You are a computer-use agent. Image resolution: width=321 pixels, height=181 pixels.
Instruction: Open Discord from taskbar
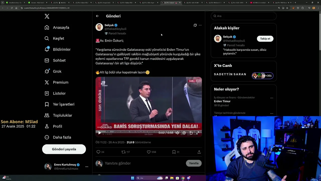(x=189, y=178)
